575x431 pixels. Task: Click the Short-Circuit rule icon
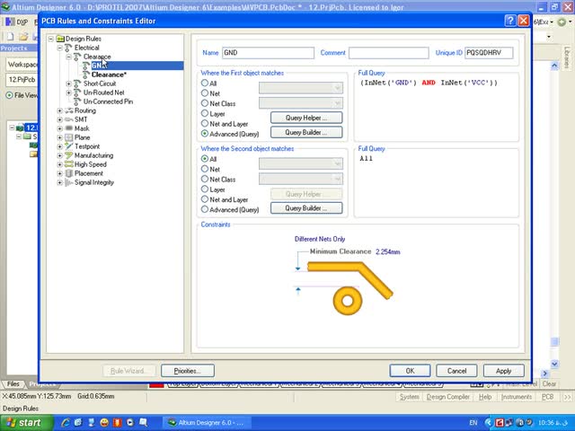point(77,84)
